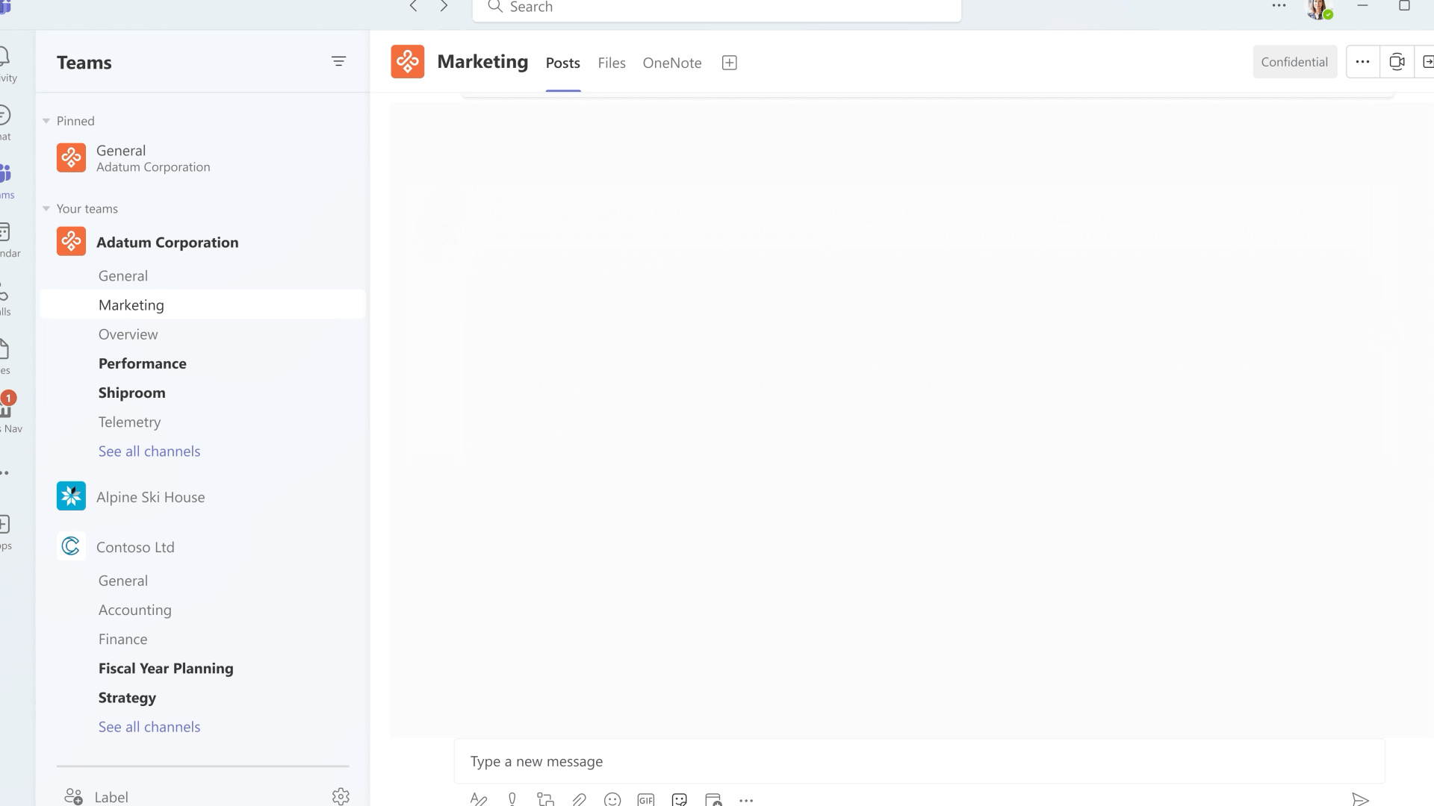Open the GIF picker

646,799
